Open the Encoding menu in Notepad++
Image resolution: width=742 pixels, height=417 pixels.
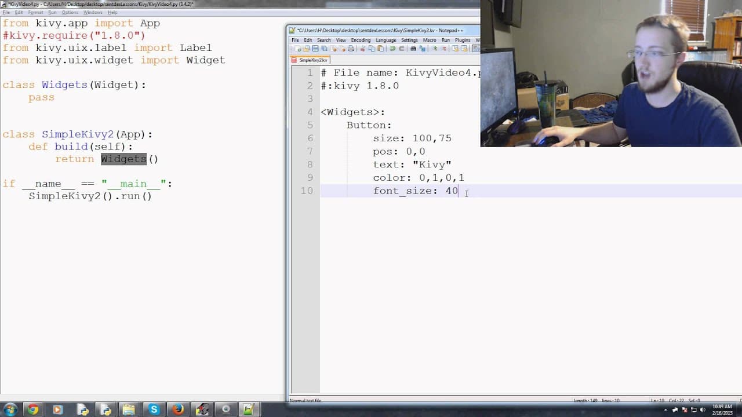[x=361, y=41]
